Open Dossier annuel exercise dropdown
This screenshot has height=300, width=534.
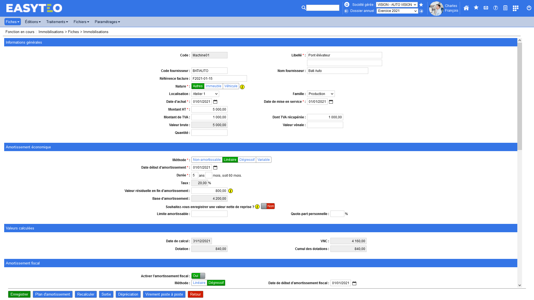pyautogui.click(x=397, y=11)
